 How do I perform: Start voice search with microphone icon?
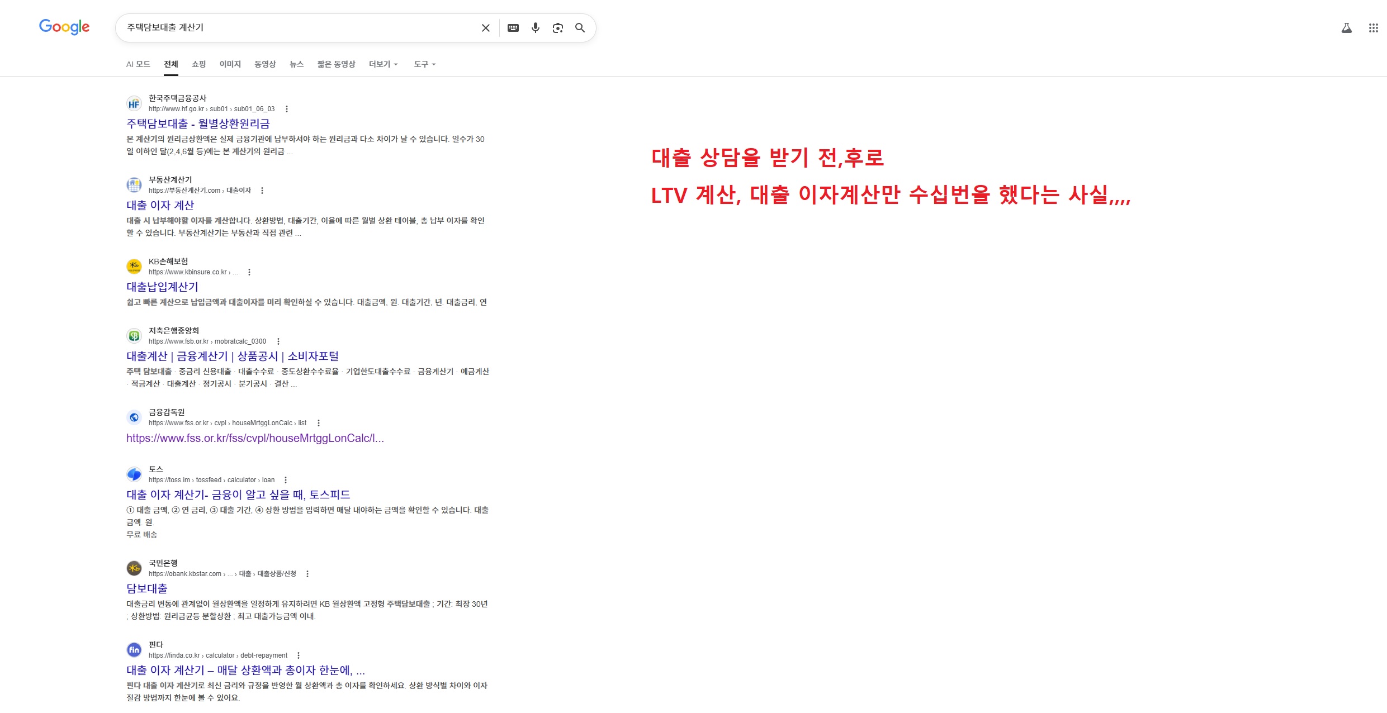point(536,28)
